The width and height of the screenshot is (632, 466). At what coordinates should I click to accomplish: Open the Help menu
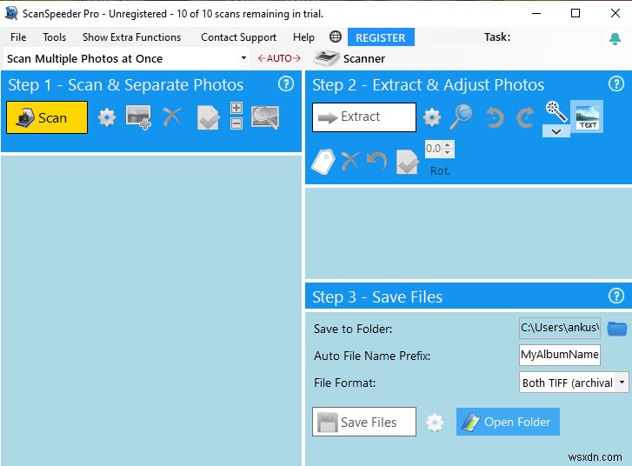click(x=303, y=37)
